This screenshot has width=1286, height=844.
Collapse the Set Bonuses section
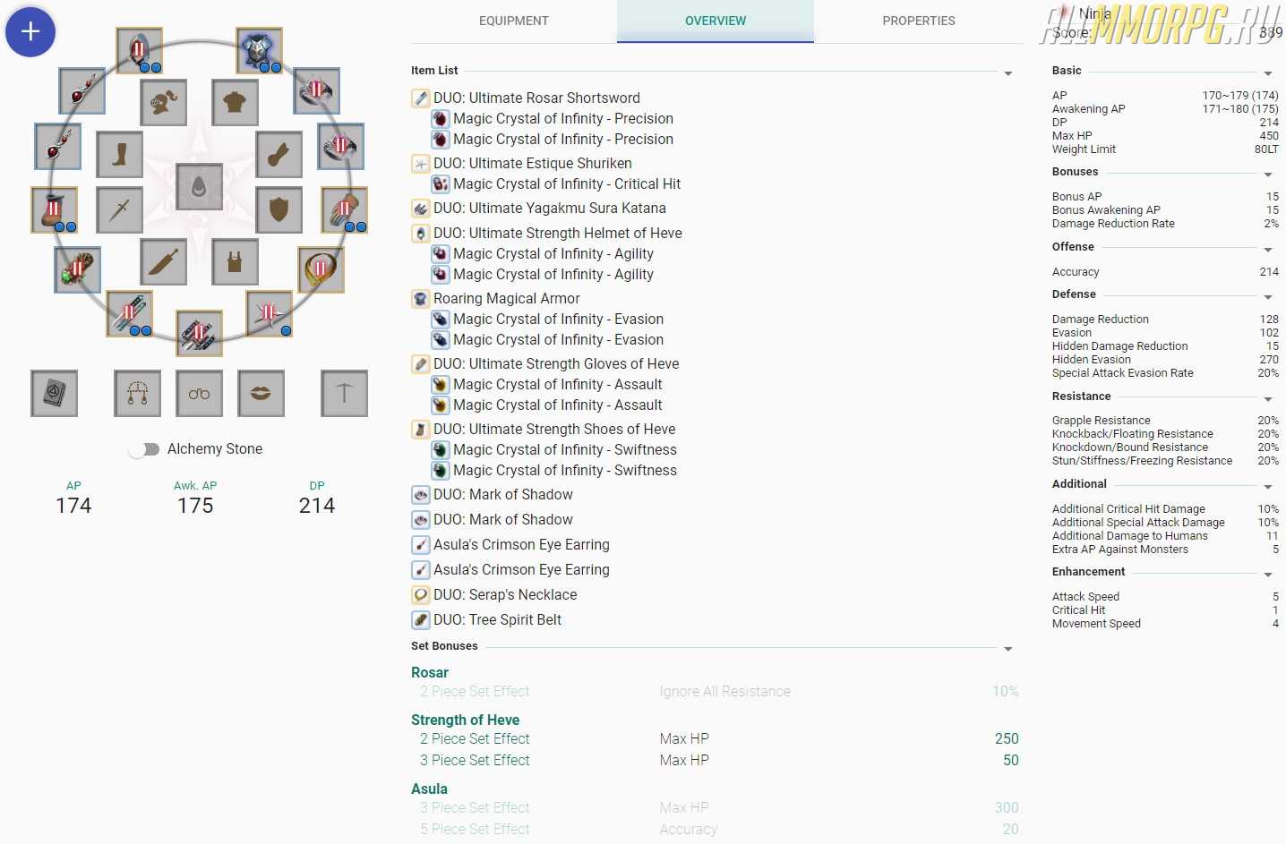1008,648
